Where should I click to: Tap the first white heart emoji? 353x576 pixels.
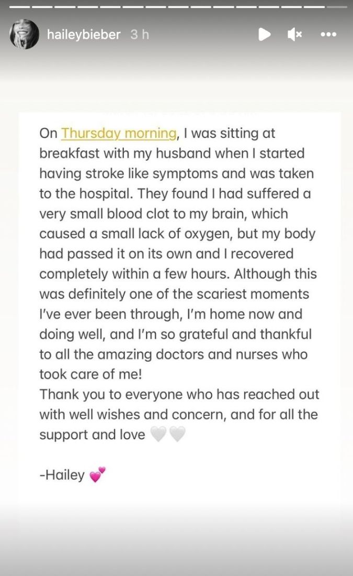158,435
